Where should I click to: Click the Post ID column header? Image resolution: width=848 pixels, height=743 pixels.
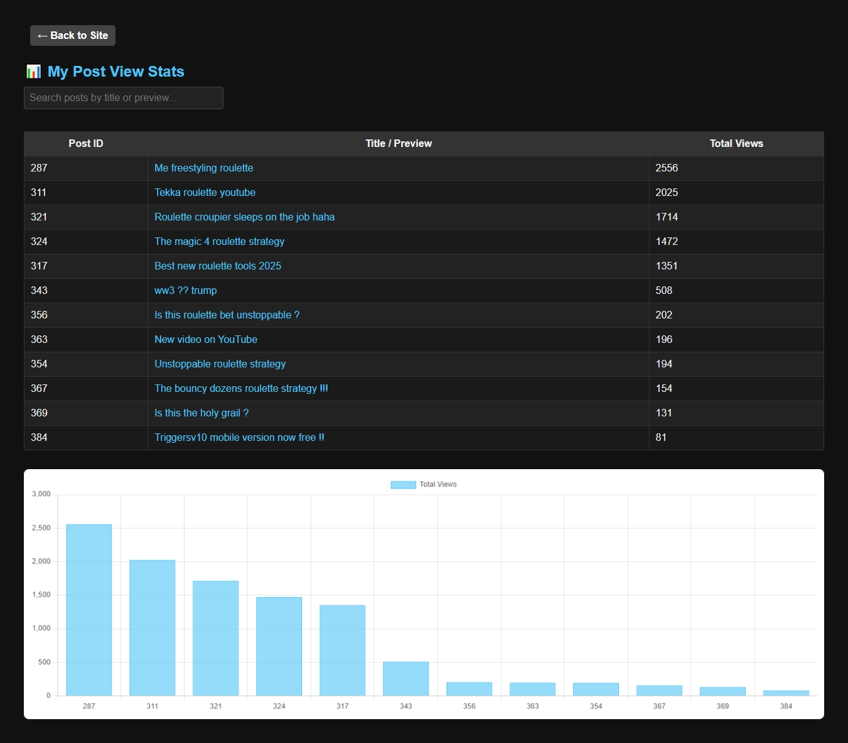click(86, 144)
